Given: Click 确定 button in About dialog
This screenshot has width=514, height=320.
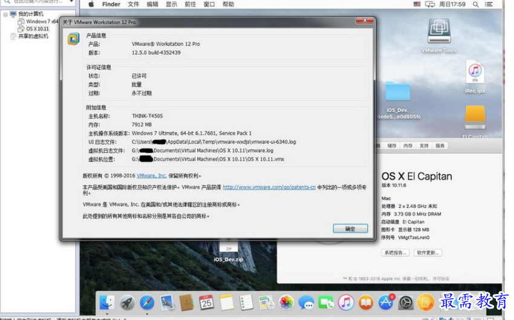Looking at the screenshot, I should point(350,229).
